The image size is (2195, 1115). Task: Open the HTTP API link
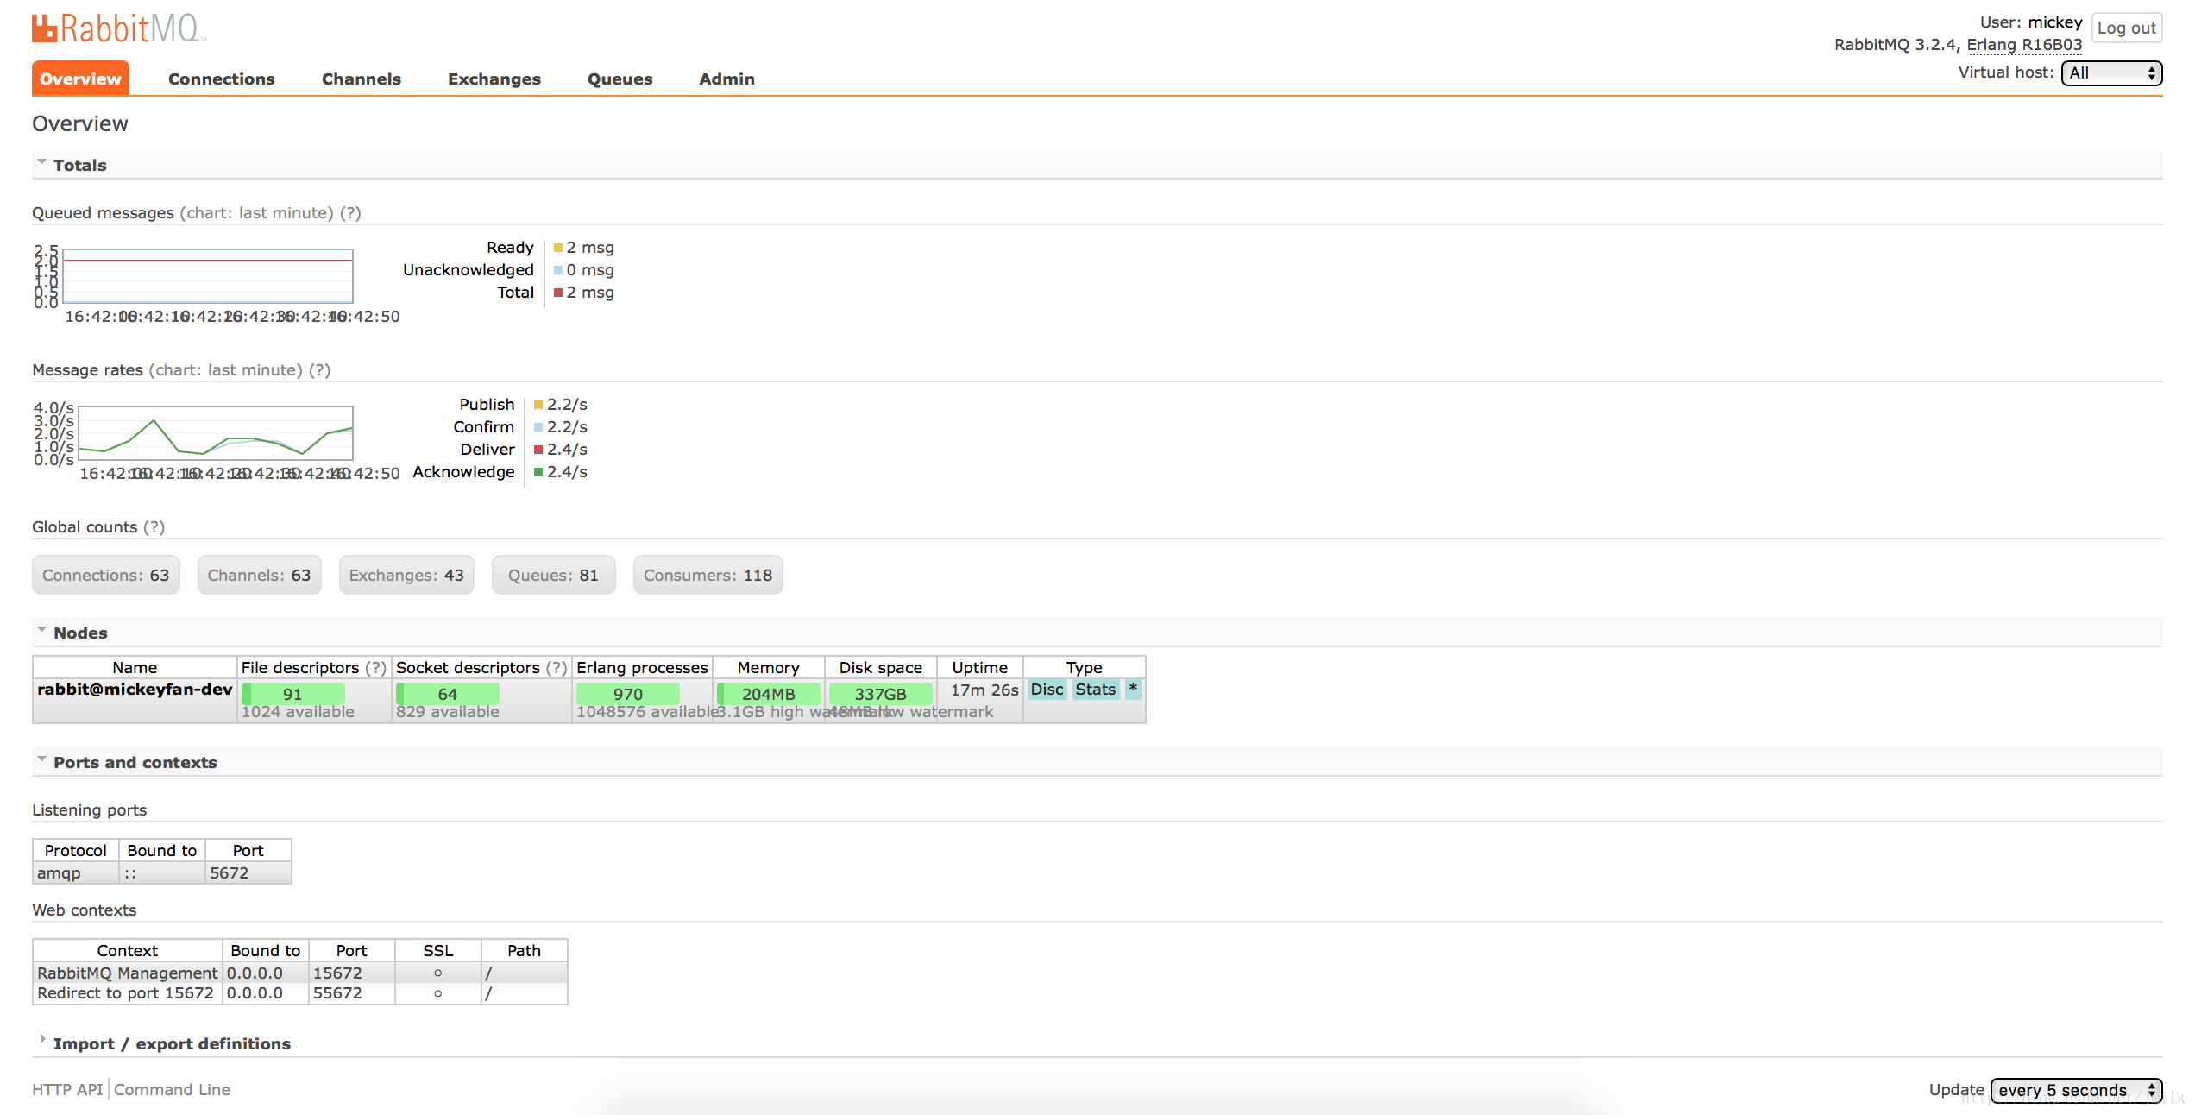[x=67, y=1089]
